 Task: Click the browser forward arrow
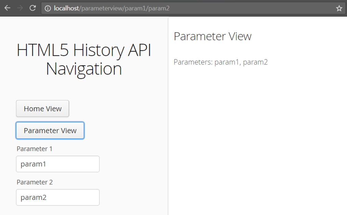click(x=20, y=8)
